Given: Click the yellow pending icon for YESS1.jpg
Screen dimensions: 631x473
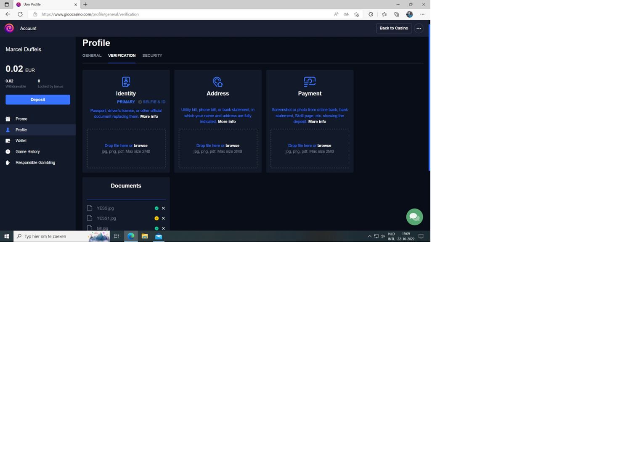Looking at the screenshot, I should (x=156, y=218).
